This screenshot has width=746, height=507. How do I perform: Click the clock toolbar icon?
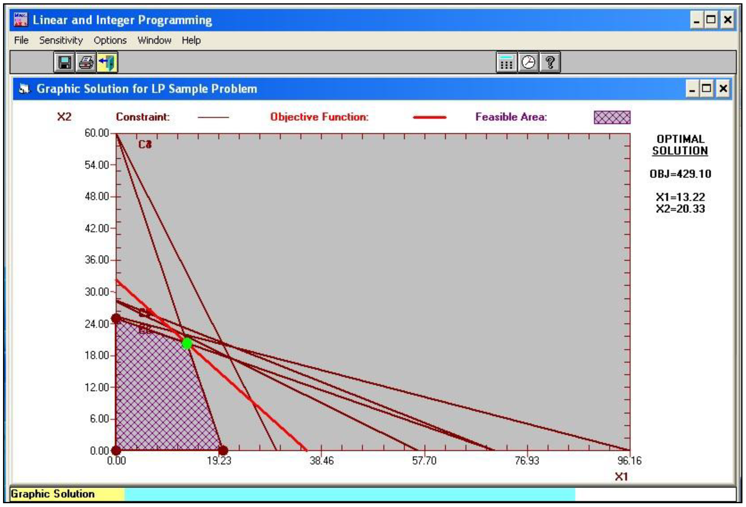tap(528, 62)
